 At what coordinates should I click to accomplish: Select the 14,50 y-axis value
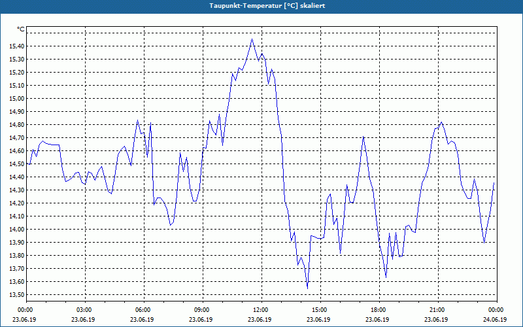click(16, 164)
